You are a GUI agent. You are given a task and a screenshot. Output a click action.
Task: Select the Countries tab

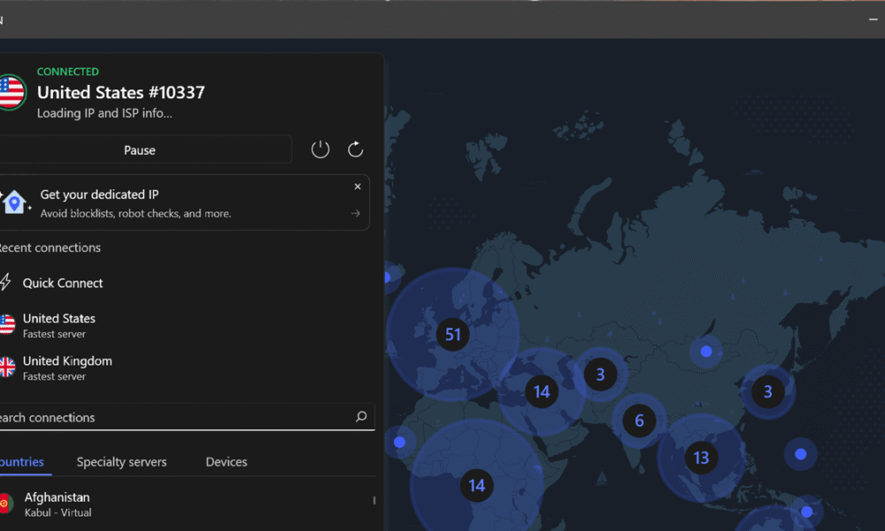[x=22, y=462]
